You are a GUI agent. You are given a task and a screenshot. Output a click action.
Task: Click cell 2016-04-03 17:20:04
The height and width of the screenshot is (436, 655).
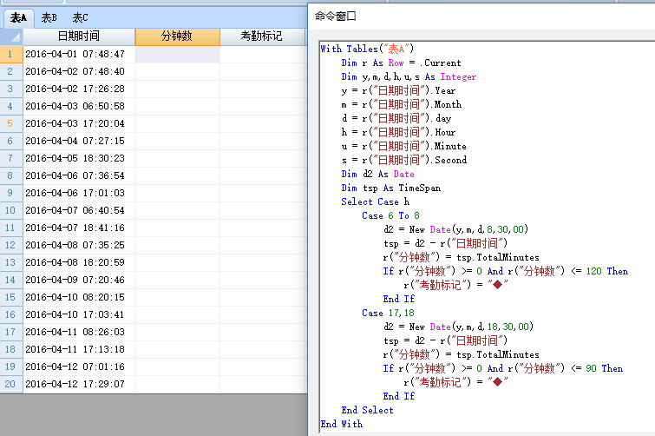79,123
